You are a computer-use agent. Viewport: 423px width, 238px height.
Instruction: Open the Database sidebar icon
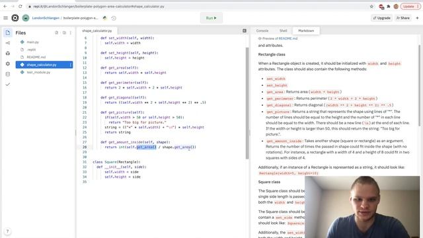7,74
